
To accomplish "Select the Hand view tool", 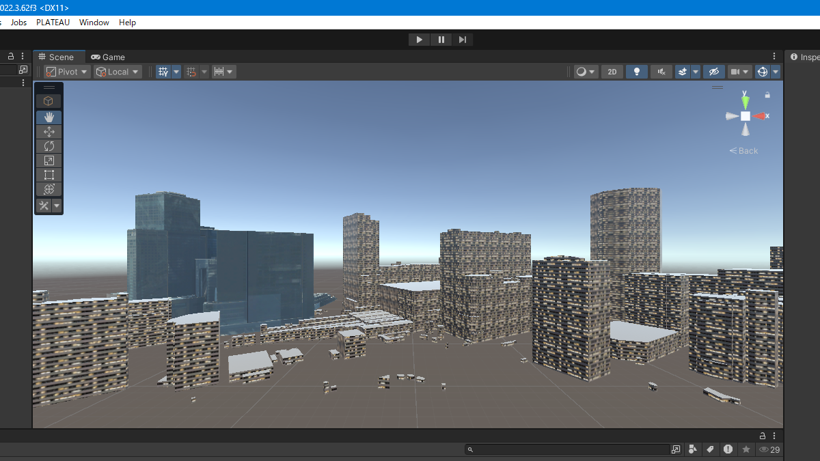I will point(49,117).
